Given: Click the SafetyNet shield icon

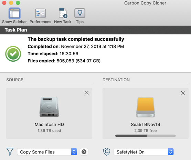Looking at the screenshot, I should click(x=107, y=152).
